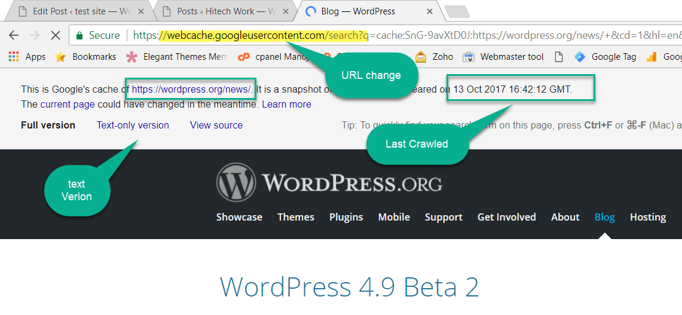Image resolution: width=682 pixels, height=315 pixels.
Task: Open Showcase in WordPress nav
Action: point(239,217)
